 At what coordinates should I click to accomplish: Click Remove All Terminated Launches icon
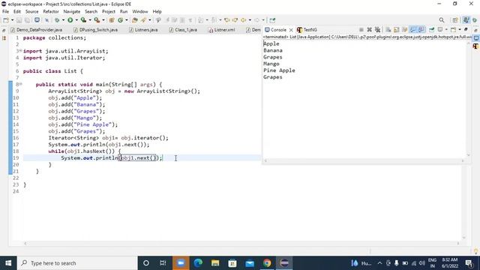377,30
